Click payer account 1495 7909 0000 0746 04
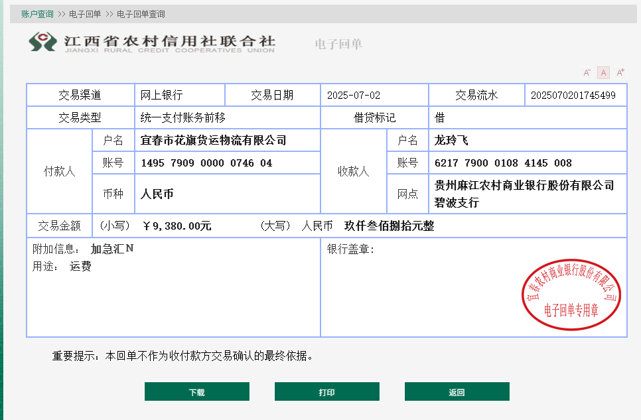 [206, 163]
